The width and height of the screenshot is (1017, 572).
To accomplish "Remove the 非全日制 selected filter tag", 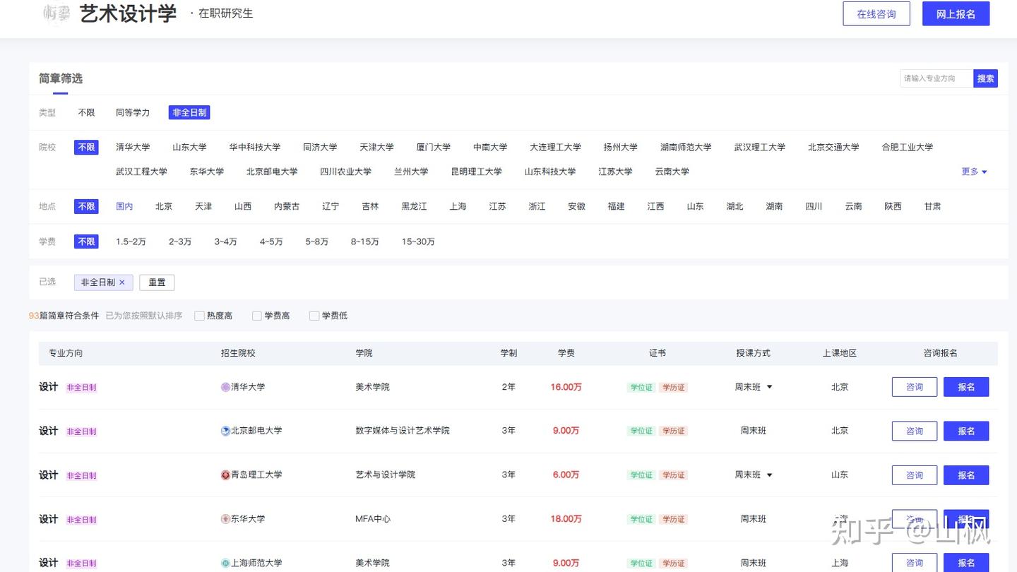I will [x=121, y=282].
